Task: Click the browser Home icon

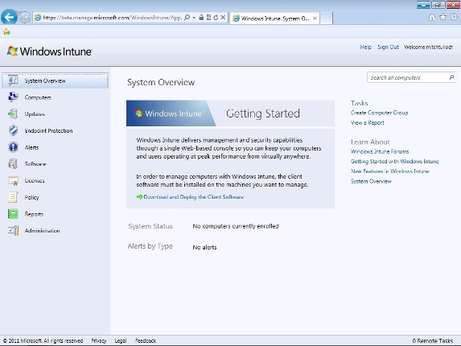Action: click(x=431, y=18)
